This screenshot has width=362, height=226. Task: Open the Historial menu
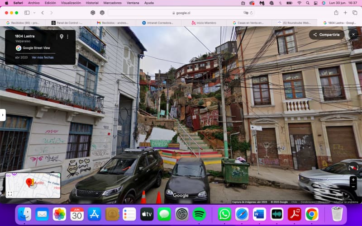pos(92,3)
